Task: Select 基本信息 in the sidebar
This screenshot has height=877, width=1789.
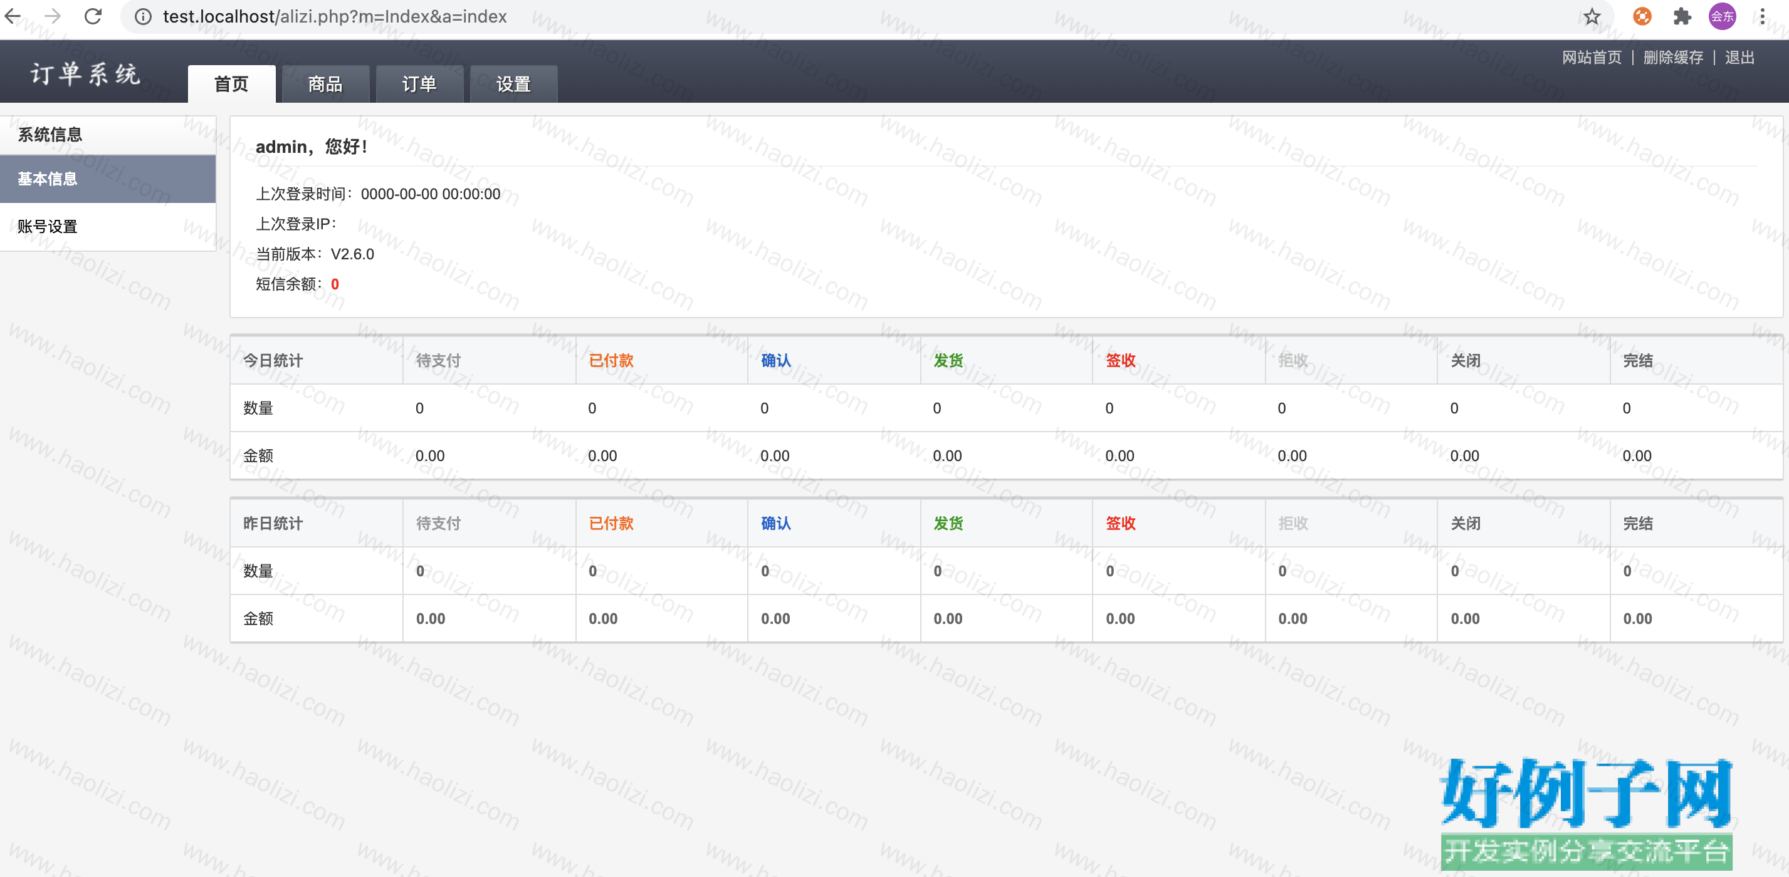Action: click(108, 179)
